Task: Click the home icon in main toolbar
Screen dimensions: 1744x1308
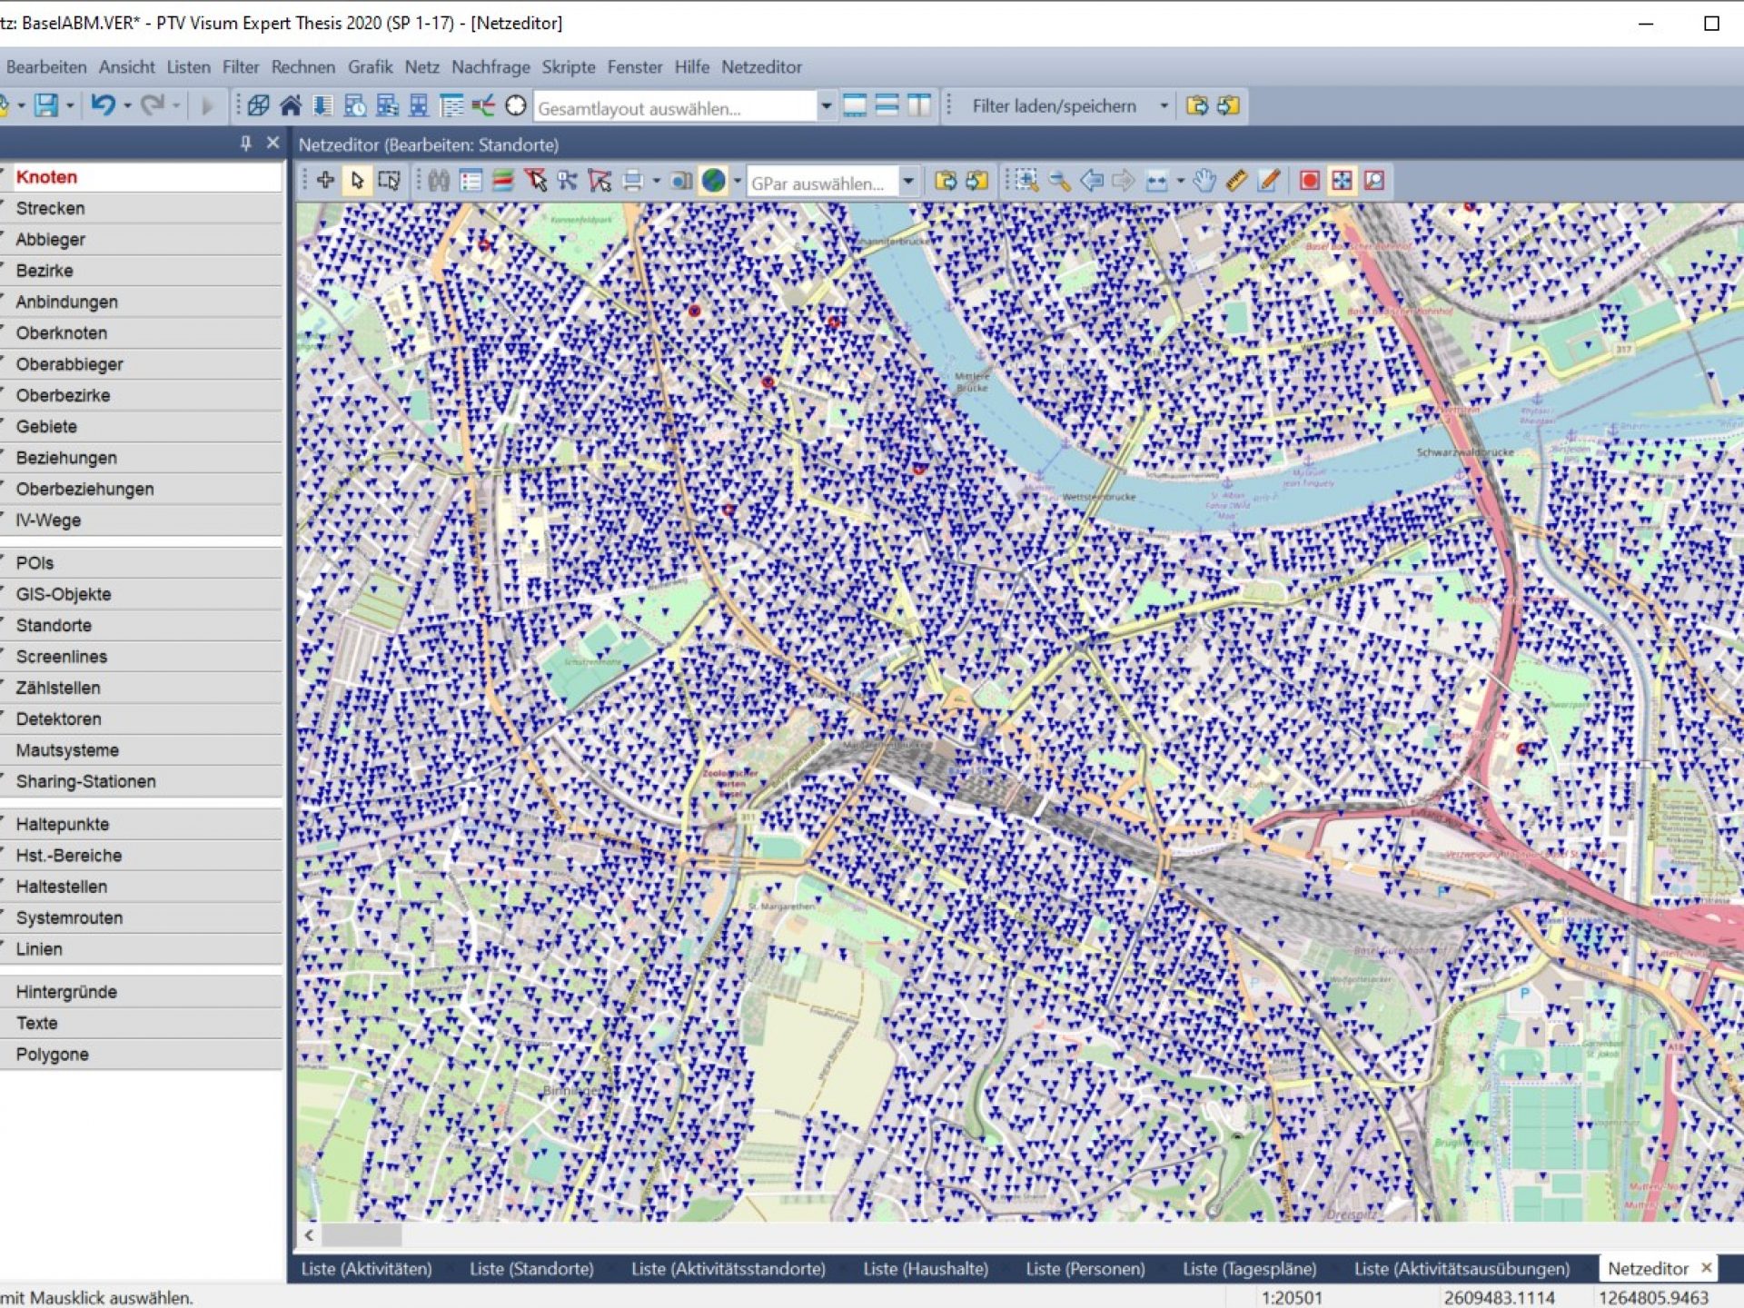Action: (x=291, y=105)
